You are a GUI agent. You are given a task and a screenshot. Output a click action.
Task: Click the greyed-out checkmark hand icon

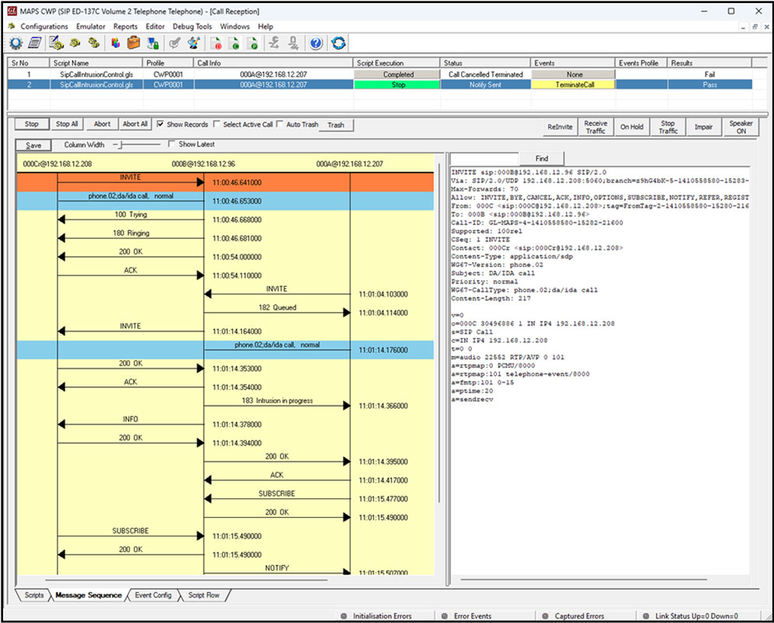[174, 44]
